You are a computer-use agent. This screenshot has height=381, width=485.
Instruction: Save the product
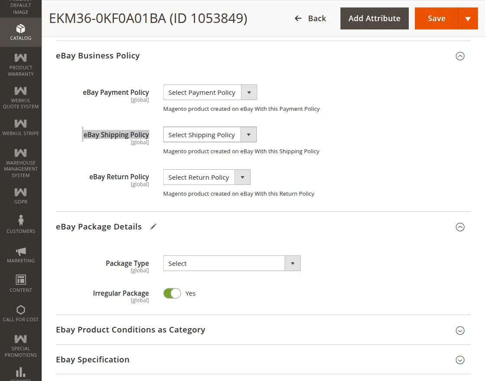436,19
